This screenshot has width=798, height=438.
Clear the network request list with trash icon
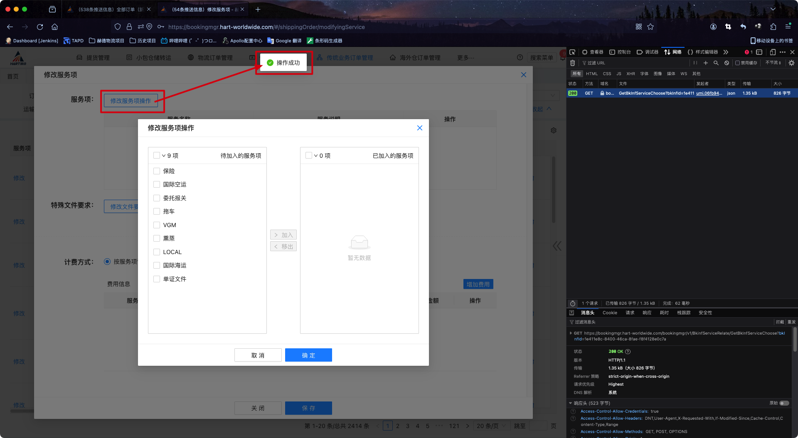(x=572, y=63)
